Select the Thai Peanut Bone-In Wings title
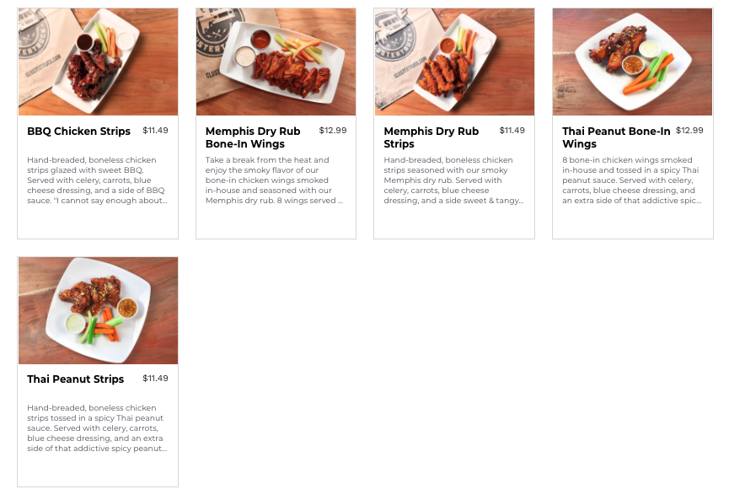Image resolution: width=729 pixels, height=500 pixels. (x=616, y=137)
